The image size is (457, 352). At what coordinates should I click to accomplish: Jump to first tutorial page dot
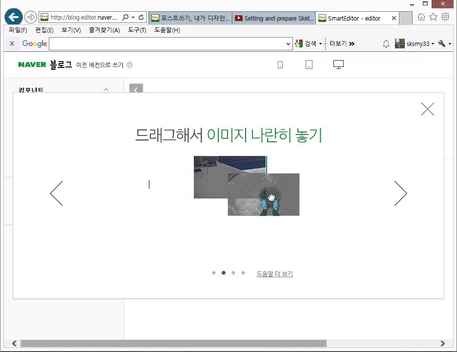pos(214,273)
